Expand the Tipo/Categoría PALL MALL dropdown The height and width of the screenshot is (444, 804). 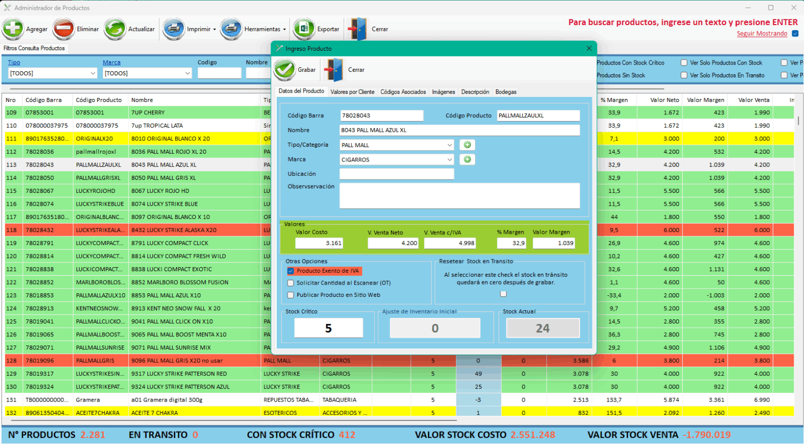(x=449, y=145)
